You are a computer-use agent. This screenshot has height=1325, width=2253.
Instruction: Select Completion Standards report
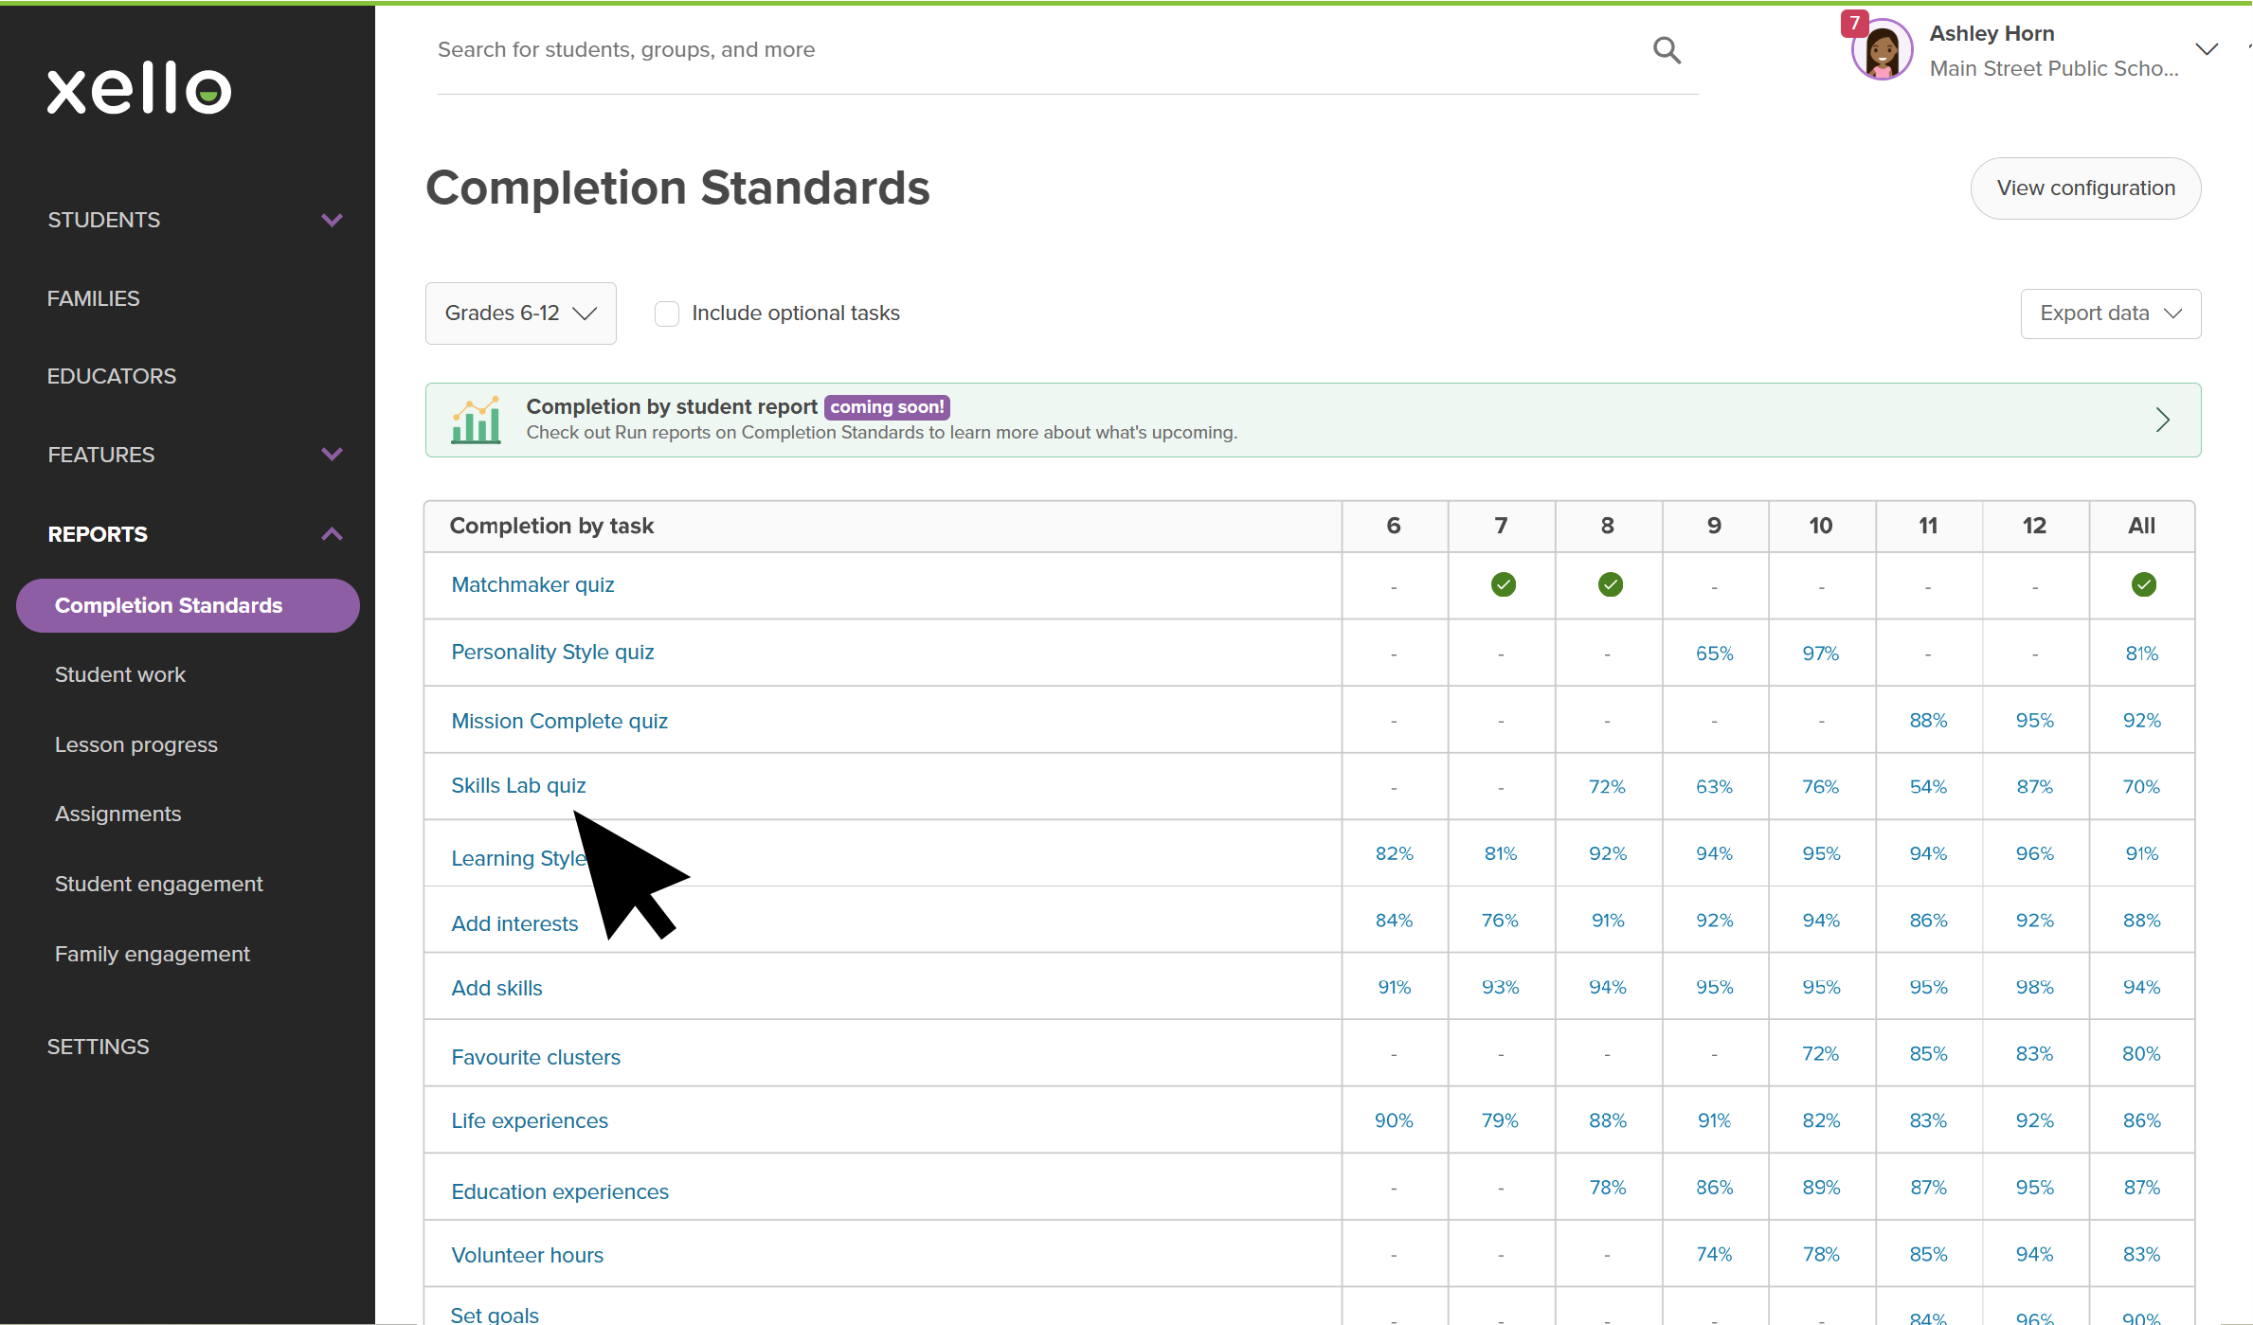click(188, 605)
